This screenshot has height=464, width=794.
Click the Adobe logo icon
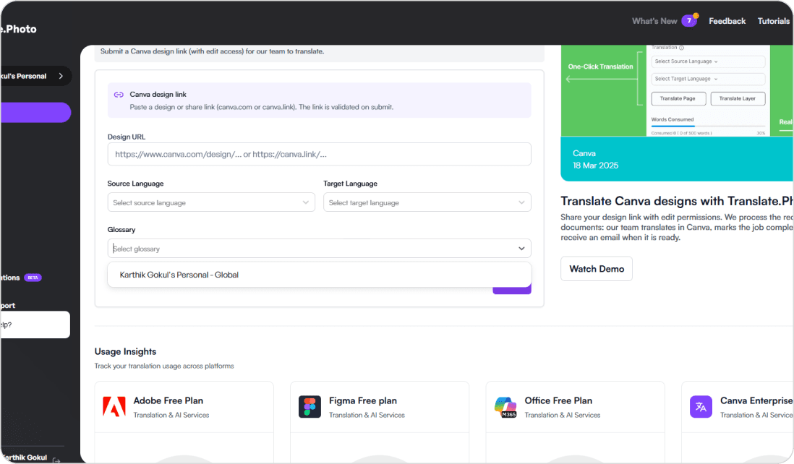pyautogui.click(x=114, y=406)
